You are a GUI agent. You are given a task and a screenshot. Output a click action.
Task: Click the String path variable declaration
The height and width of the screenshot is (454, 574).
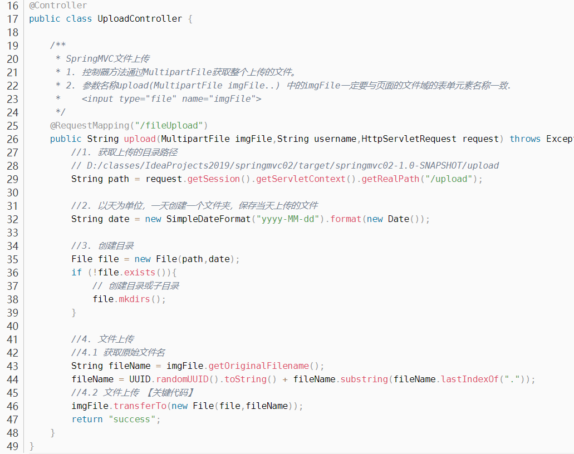[100, 179]
